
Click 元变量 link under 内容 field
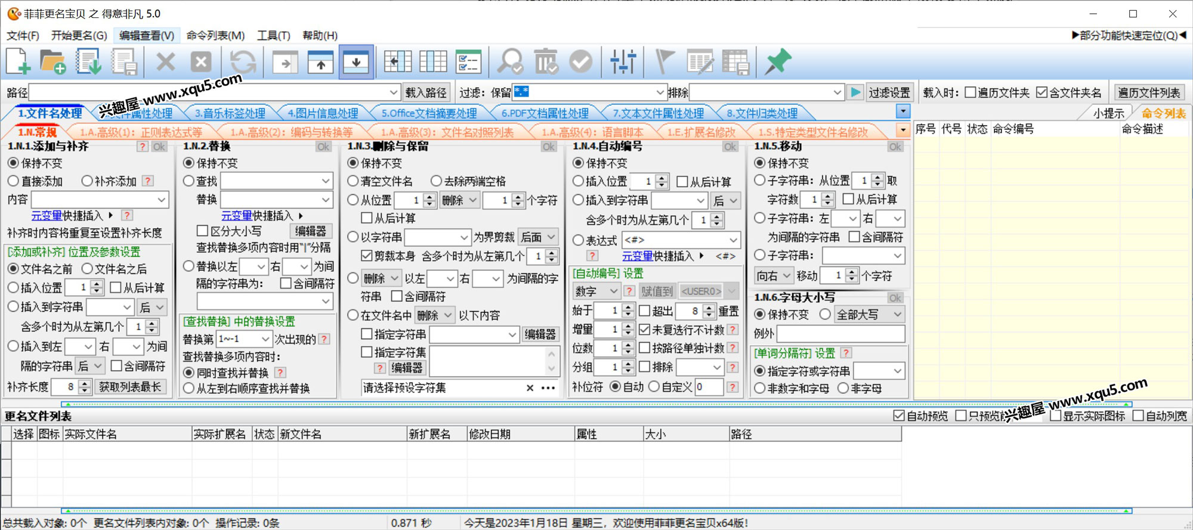pos(47,215)
